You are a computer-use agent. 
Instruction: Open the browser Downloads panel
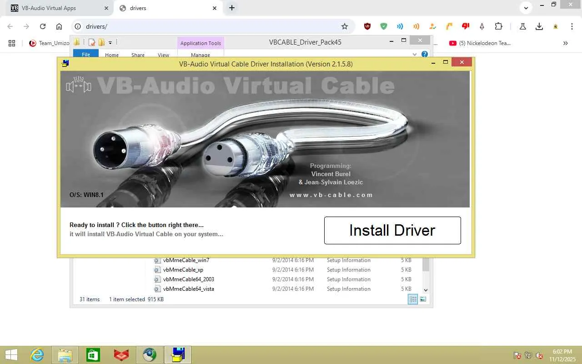click(539, 26)
